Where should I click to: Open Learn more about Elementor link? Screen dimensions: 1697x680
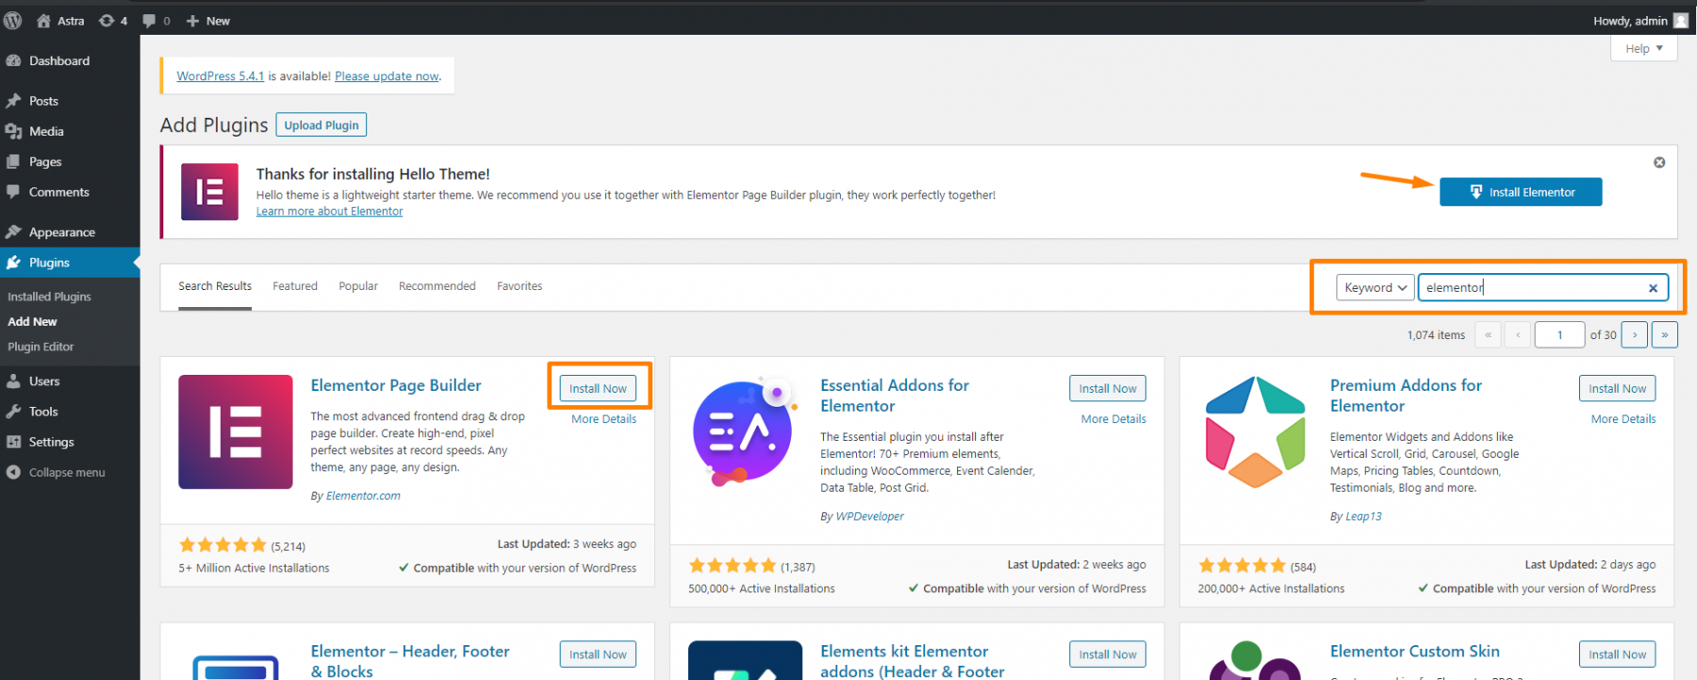329,211
